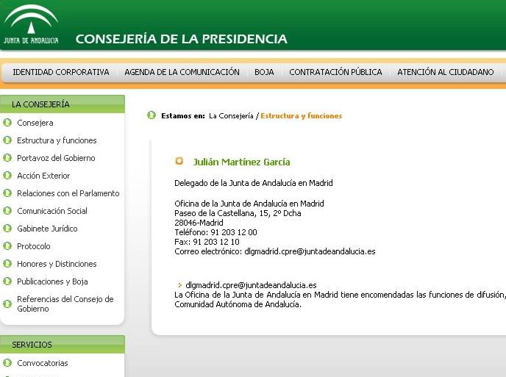Open the Acción Exterior sidebar link
This screenshot has width=506, height=377.
coord(43,176)
